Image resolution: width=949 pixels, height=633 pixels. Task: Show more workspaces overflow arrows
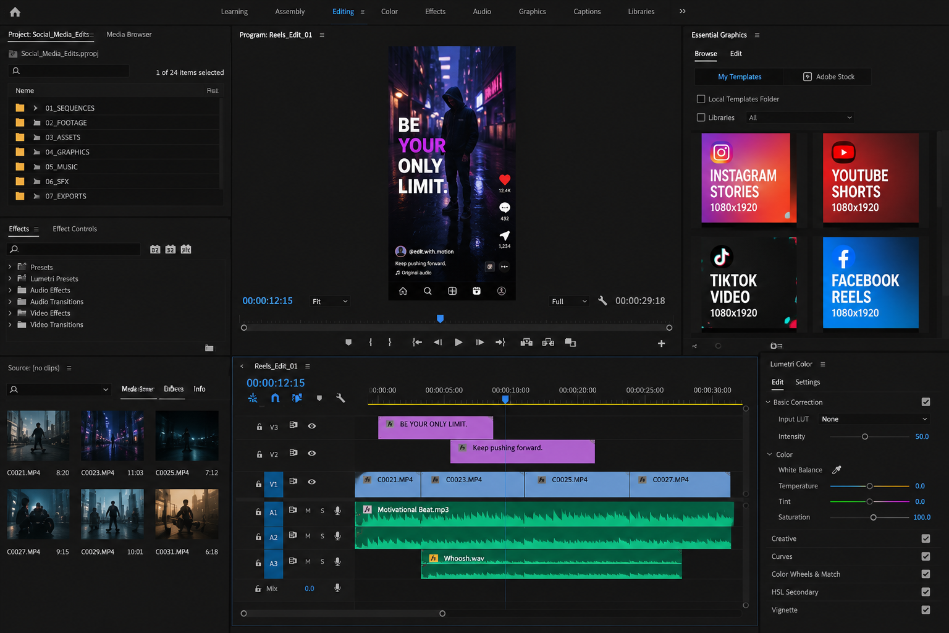[682, 11]
